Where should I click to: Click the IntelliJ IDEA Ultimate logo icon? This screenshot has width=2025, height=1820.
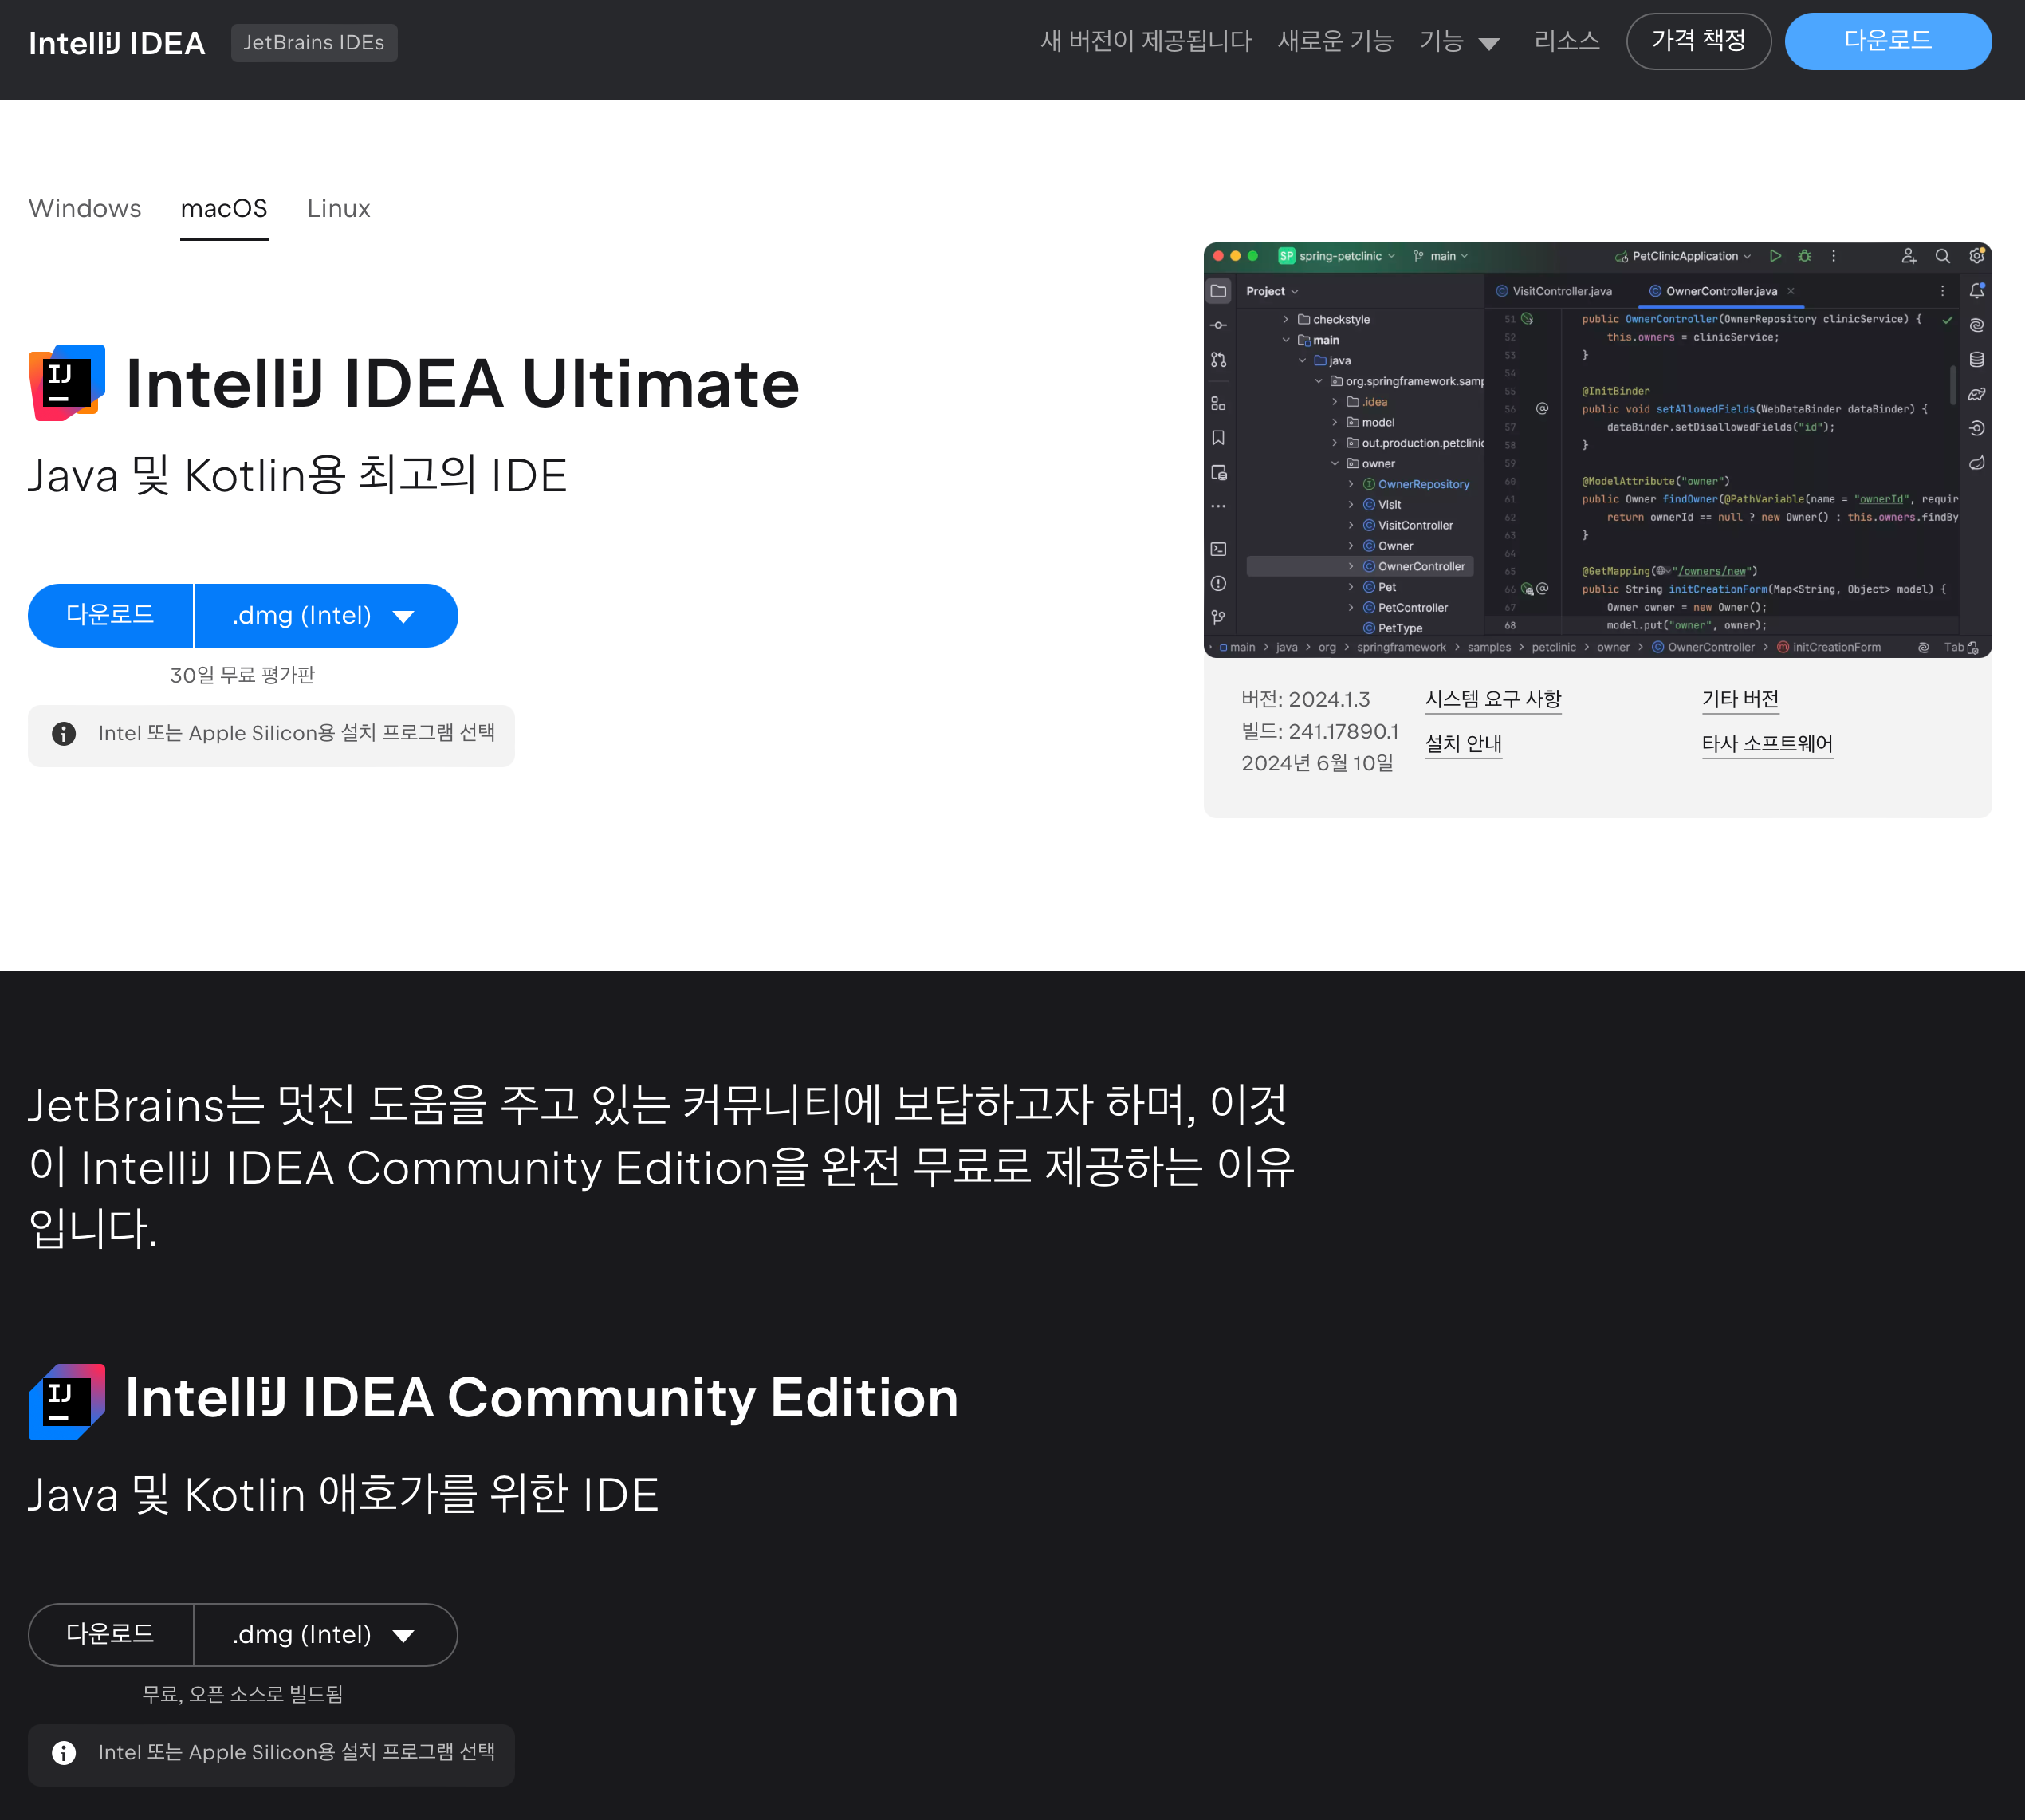coord(67,383)
